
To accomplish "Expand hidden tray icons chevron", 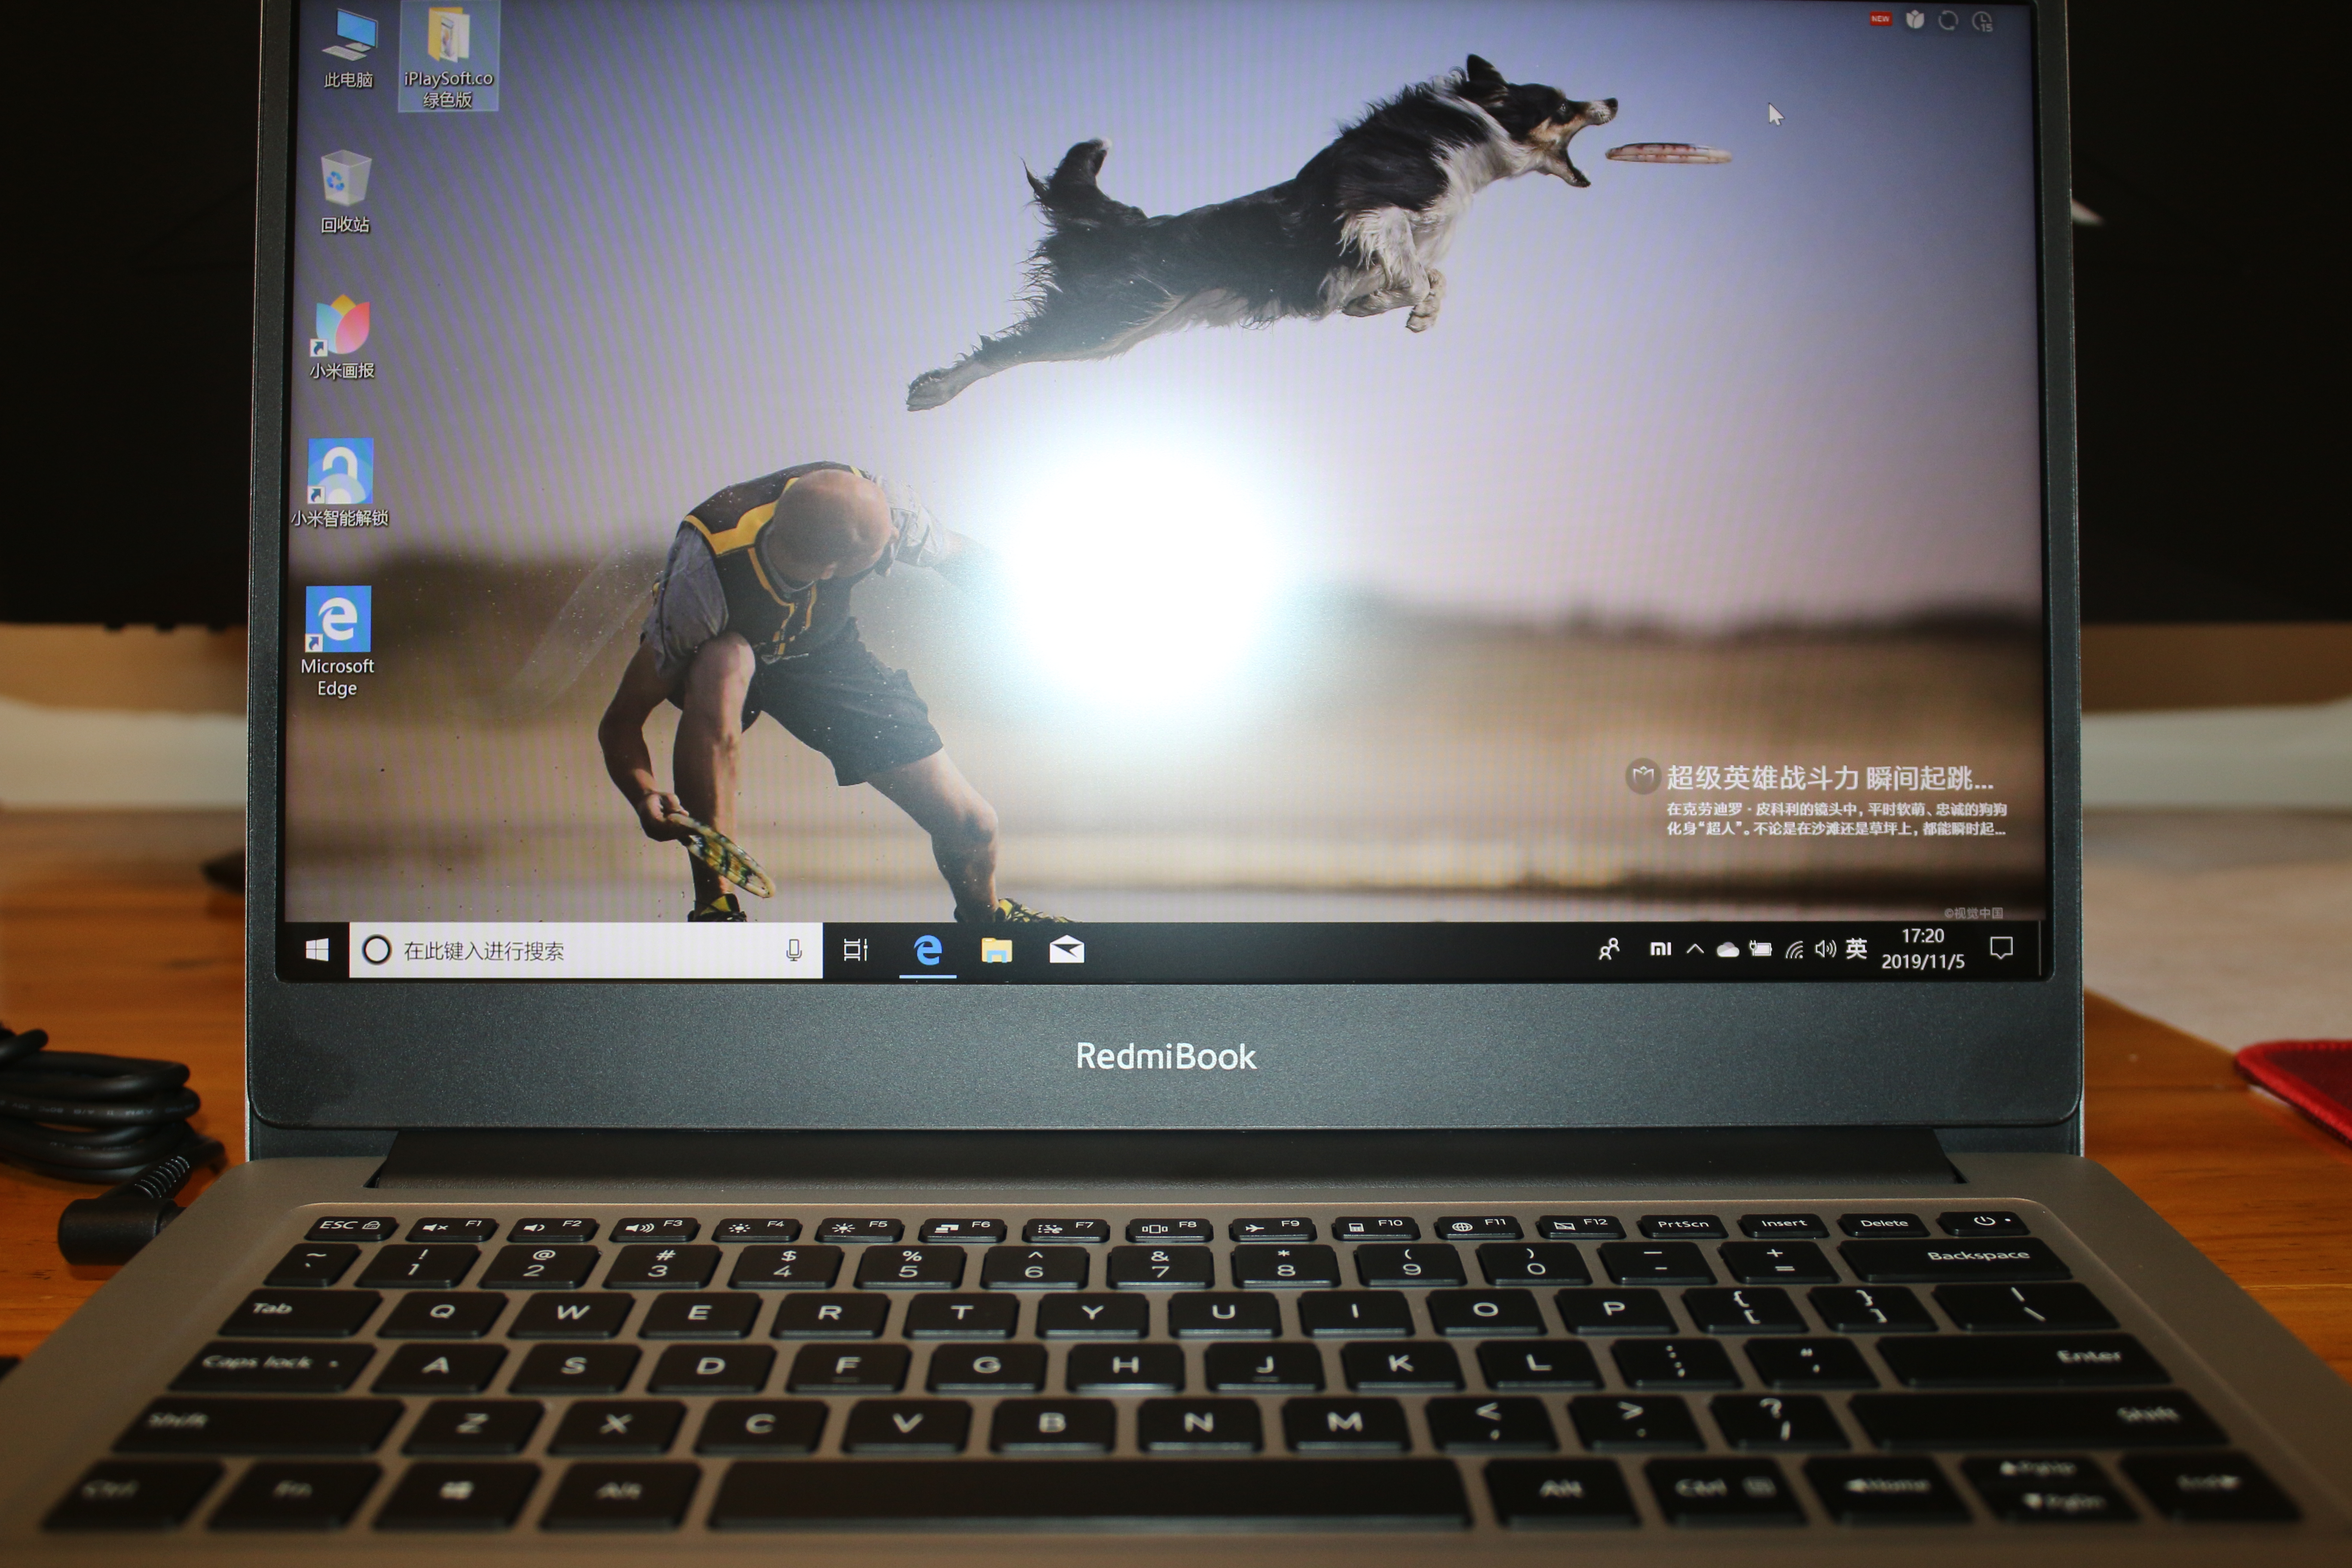I will 1694,948.
